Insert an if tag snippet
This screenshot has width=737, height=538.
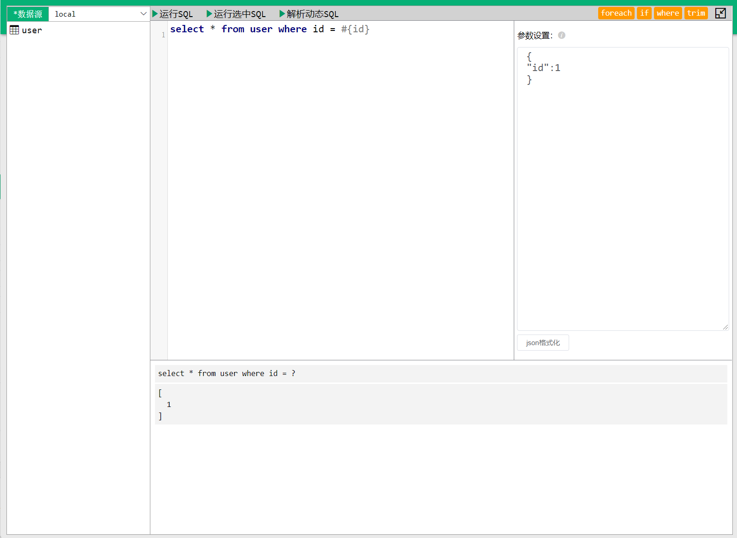pos(644,13)
